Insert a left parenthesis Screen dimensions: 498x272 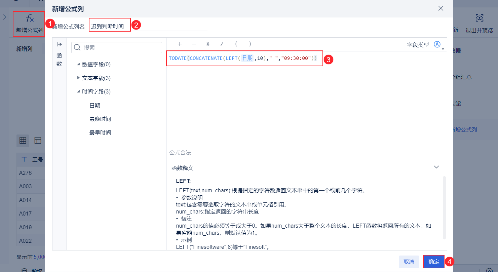pyautogui.click(x=236, y=44)
